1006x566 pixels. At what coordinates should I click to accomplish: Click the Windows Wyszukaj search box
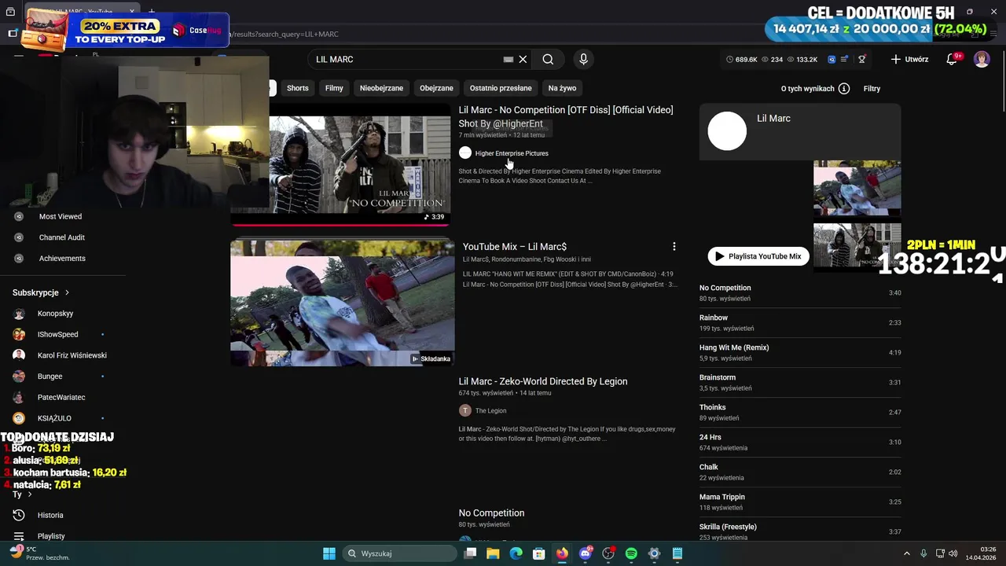tap(401, 553)
